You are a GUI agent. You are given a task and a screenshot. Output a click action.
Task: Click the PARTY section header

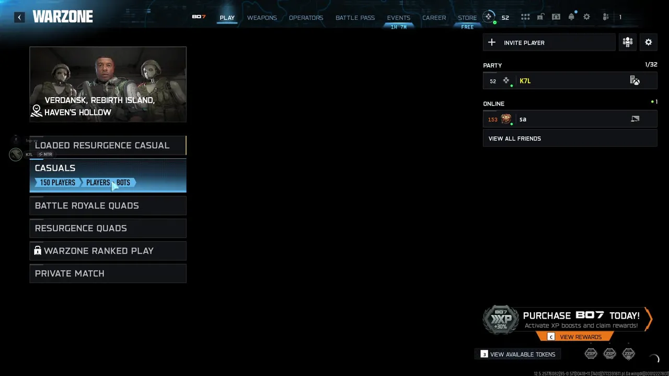[x=492, y=65]
